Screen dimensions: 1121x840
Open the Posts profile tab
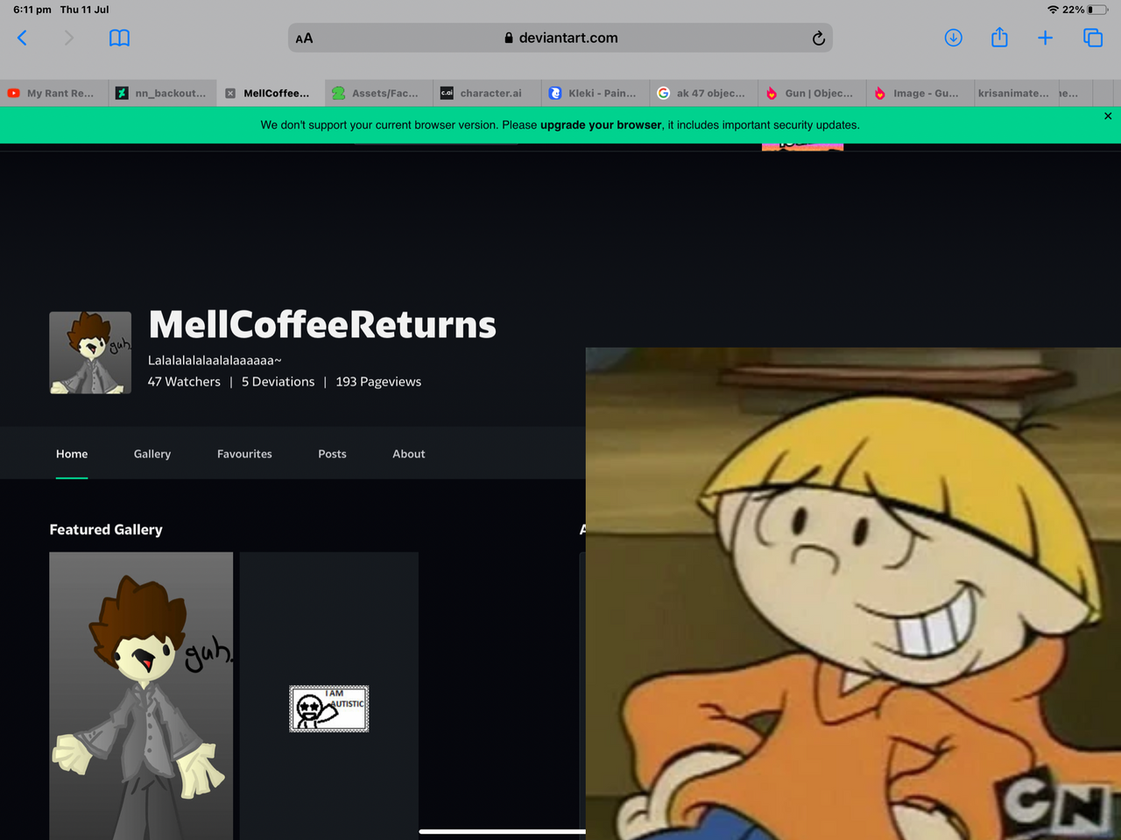(332, 454)
